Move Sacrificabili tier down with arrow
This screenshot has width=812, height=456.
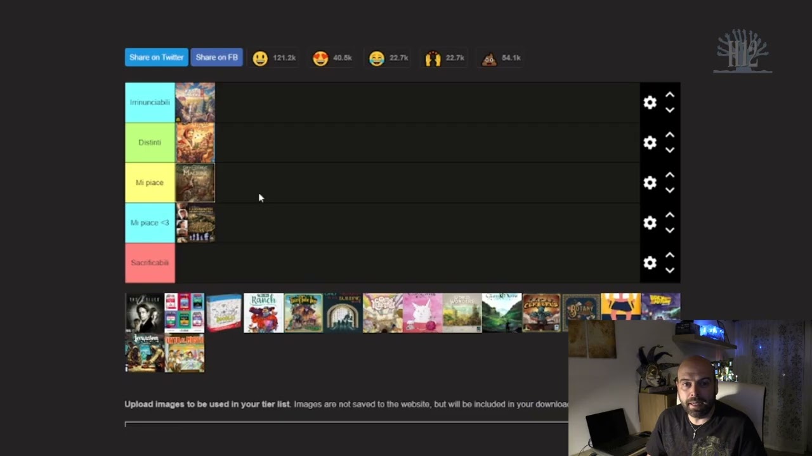pyautogui.click(x=669, y=270)
